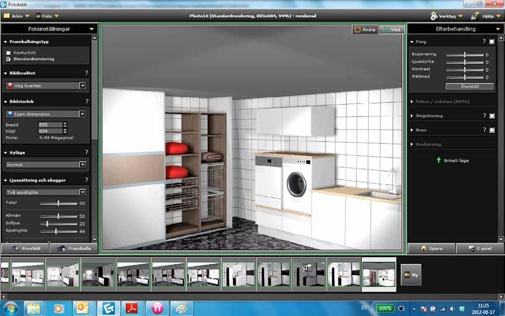Click the Återställ reset button
Image resolution: width=505 pixels, height=316 pixels.
point(470,86)
